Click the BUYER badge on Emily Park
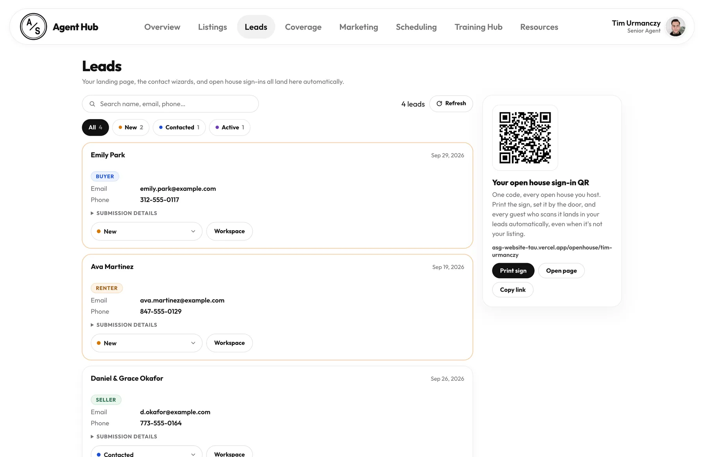This screenshot has height=457, width=704. [x=105, y=176]
